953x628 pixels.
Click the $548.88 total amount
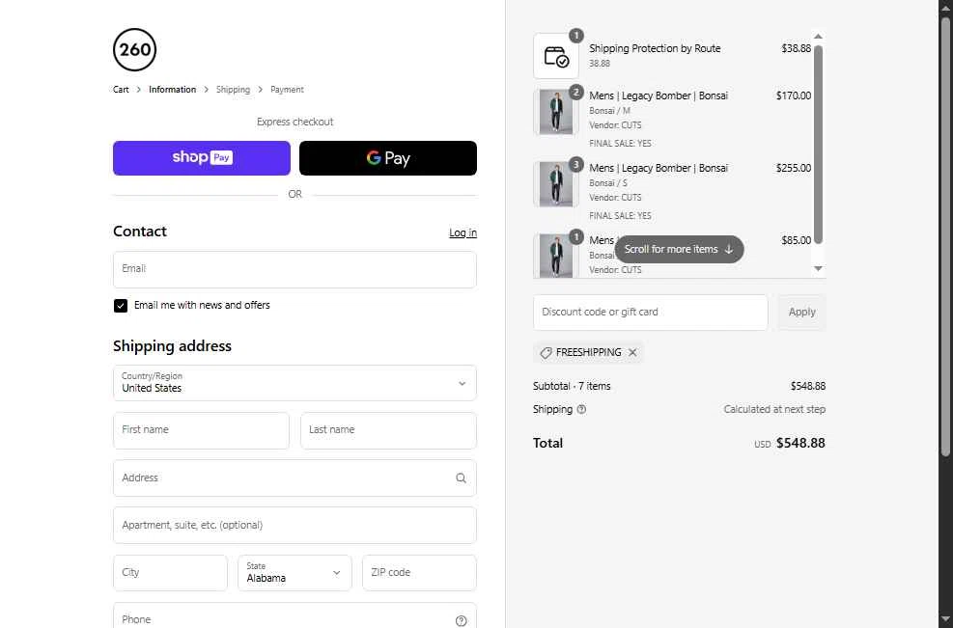(x=800, y=443)
